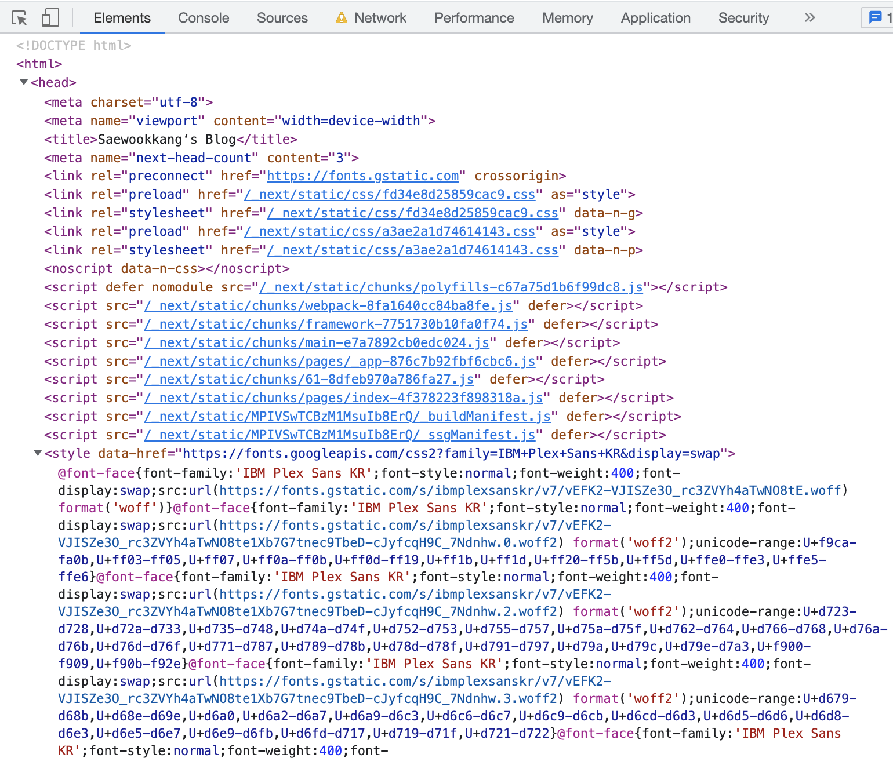The width and height of the screenshot is (893, 758).
Task: Open the _buildManifest.js script link
Action: click(x=347, y=416)
